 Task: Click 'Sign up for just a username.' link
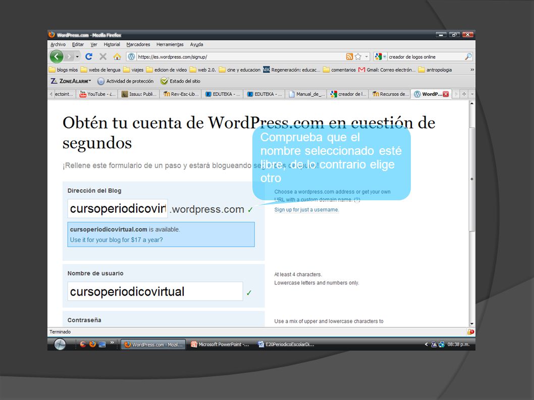click(306, 210)
